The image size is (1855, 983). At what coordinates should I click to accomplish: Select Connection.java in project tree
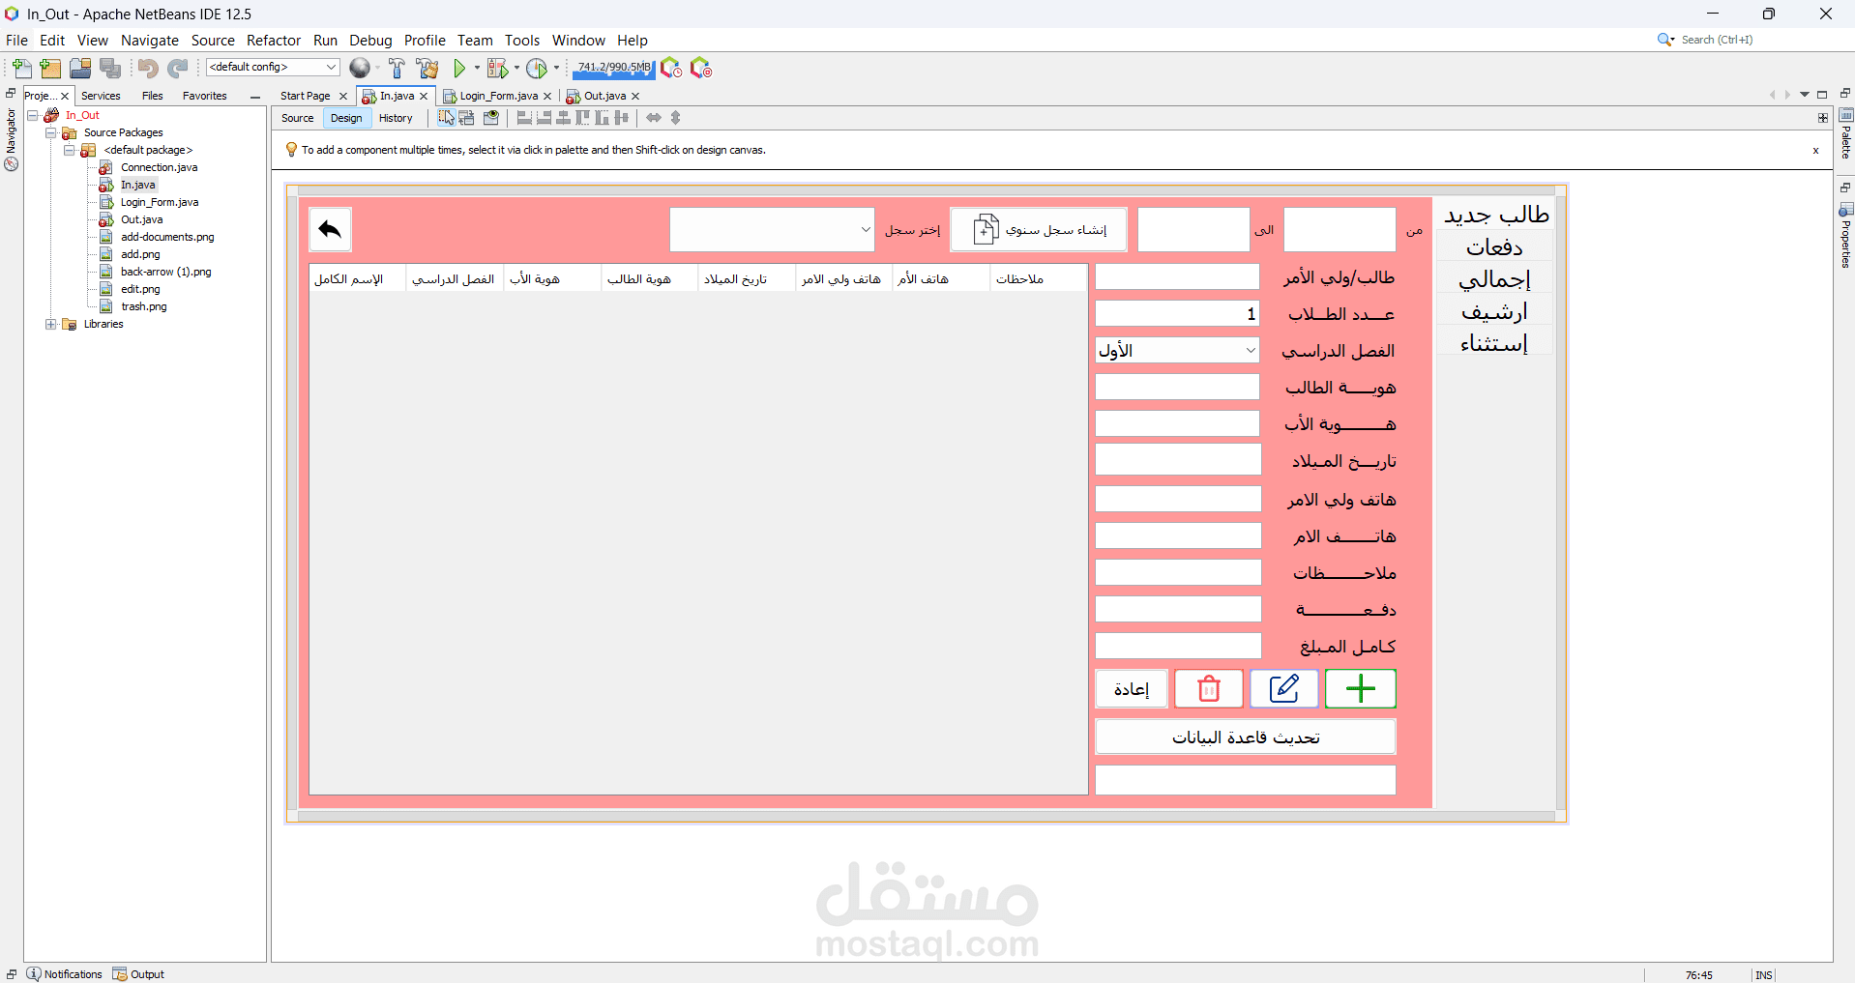(x=159, y=167)
